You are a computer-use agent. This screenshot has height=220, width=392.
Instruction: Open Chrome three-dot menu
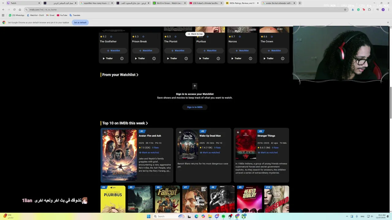point(388,9)
